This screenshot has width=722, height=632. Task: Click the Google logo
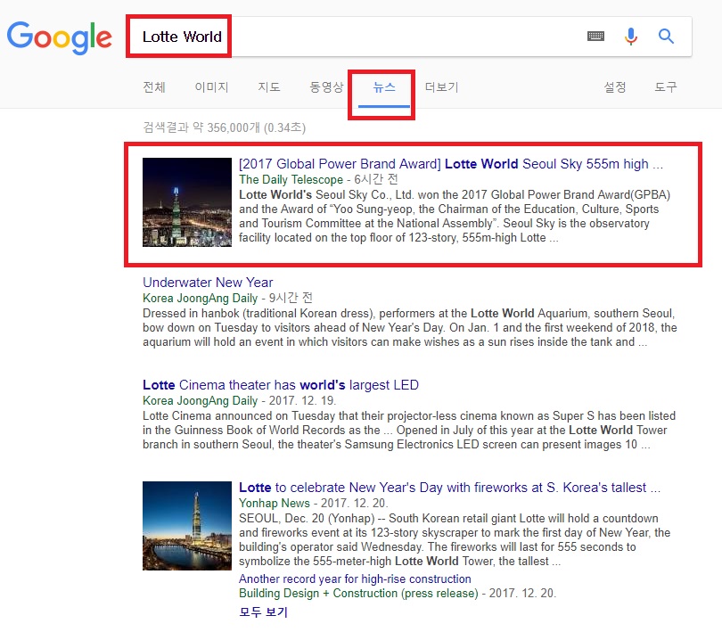coord(60,37)
